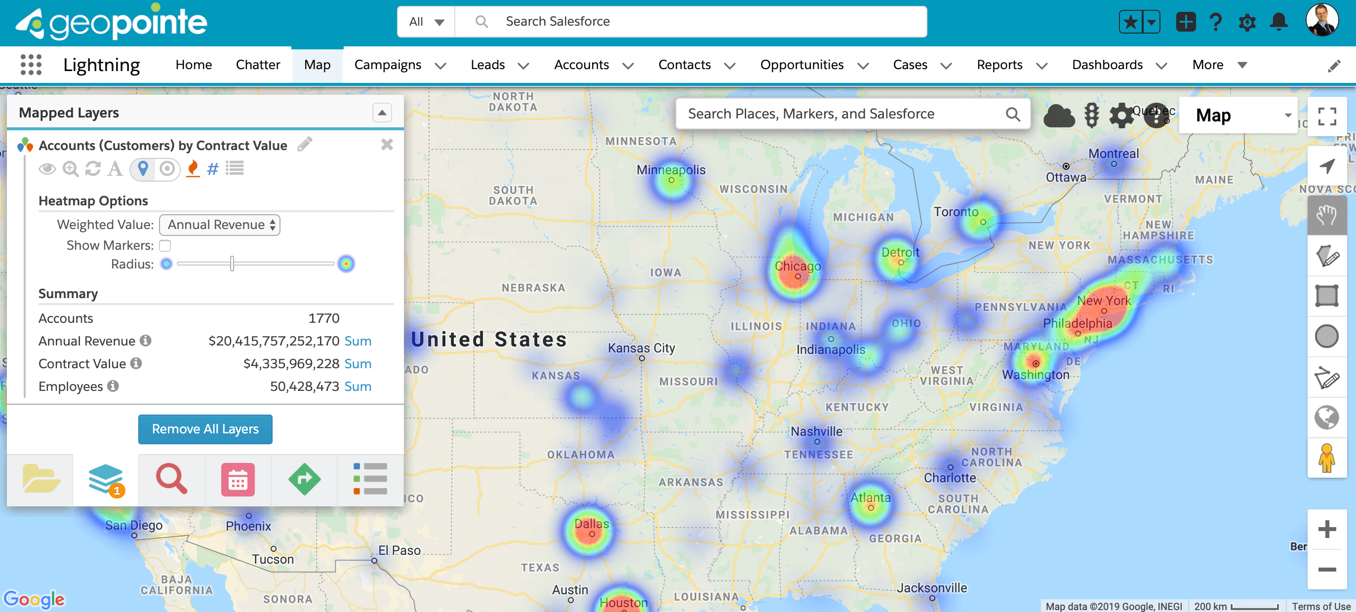Expand the Accounts menu chevron
Viewport: 1356px width, 612px height.
point(628,66)
